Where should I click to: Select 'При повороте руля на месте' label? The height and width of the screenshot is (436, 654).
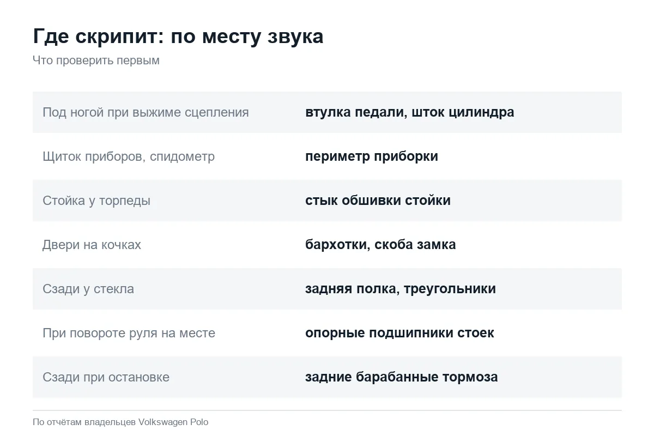(x=129, y=333)
